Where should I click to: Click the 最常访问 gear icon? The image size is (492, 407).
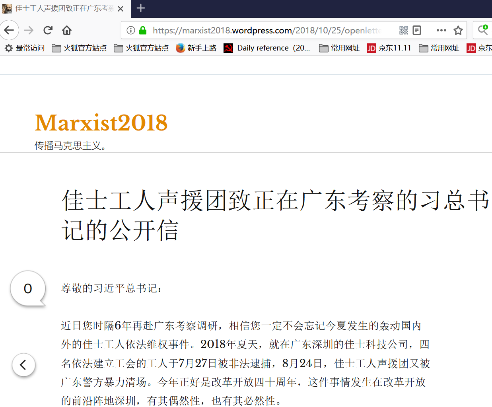(9, 48)
